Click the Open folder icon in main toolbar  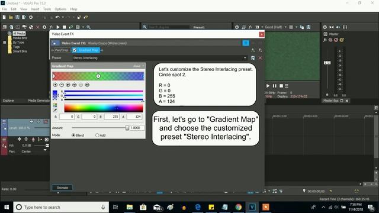tap(11, 17)
